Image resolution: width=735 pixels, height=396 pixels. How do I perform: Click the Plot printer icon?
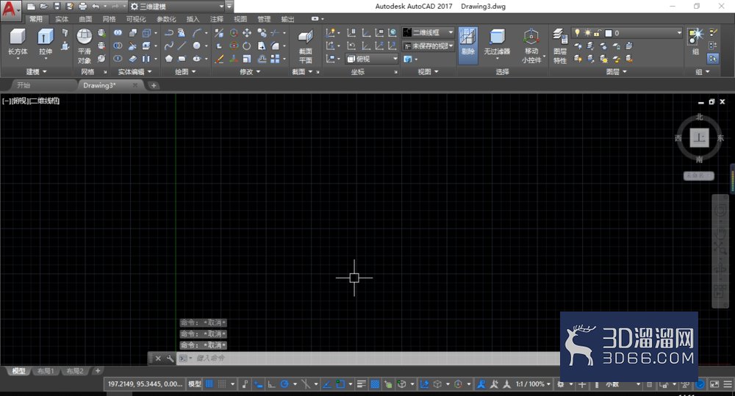83,7
